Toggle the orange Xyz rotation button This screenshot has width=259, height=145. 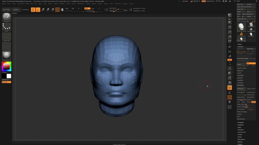(x=229, y=60)
